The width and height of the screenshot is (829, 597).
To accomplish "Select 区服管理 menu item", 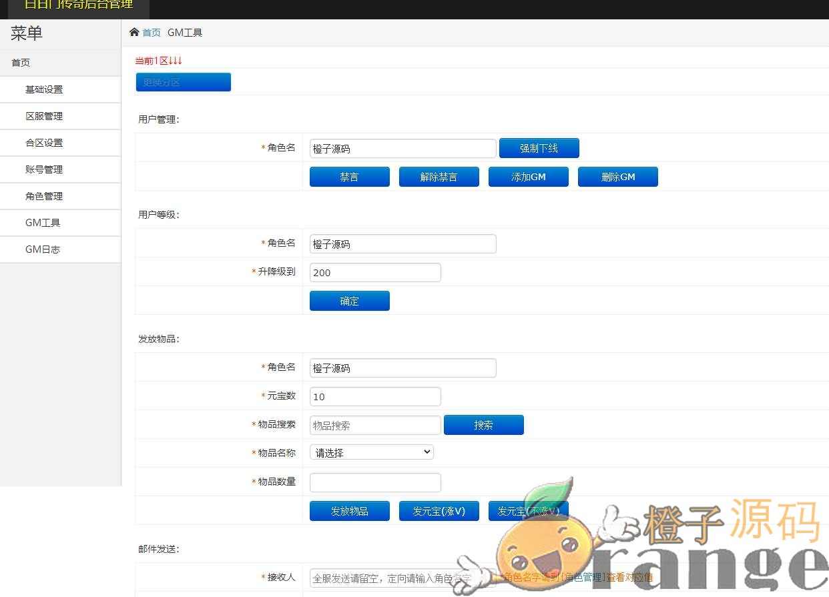I will [44, 116].
